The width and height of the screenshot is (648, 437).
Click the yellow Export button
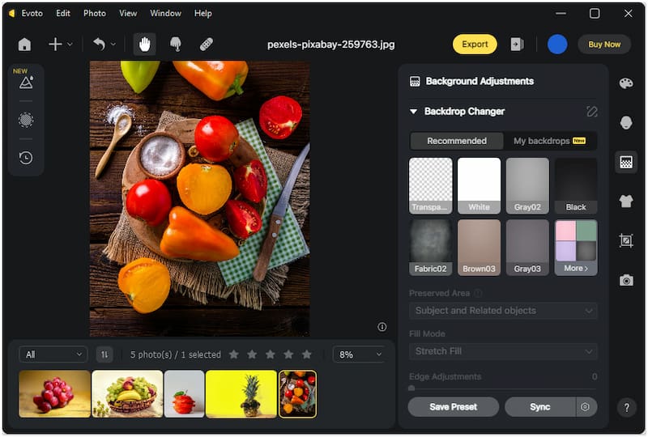coord(475,45)
